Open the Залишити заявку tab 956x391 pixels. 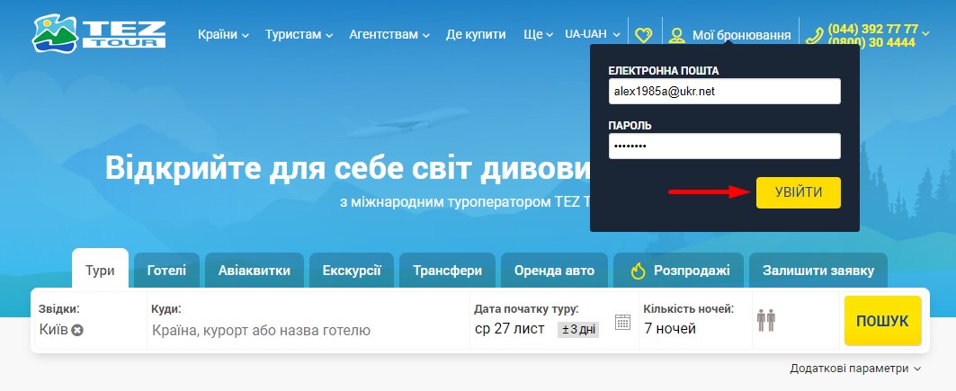(x=818, y=271)
